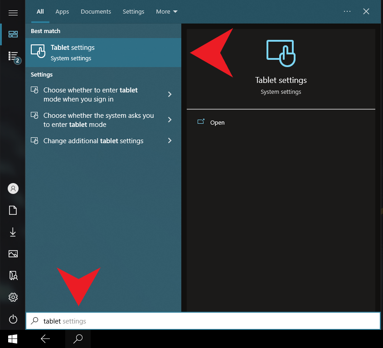Click the search text input field
Screen dimensions: 383x348
[204, 321]
